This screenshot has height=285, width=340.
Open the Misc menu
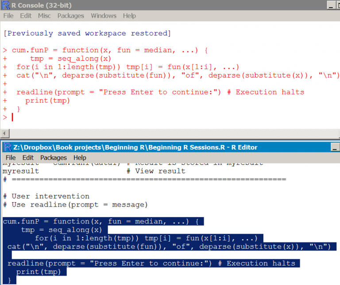(x=44, y=16)
